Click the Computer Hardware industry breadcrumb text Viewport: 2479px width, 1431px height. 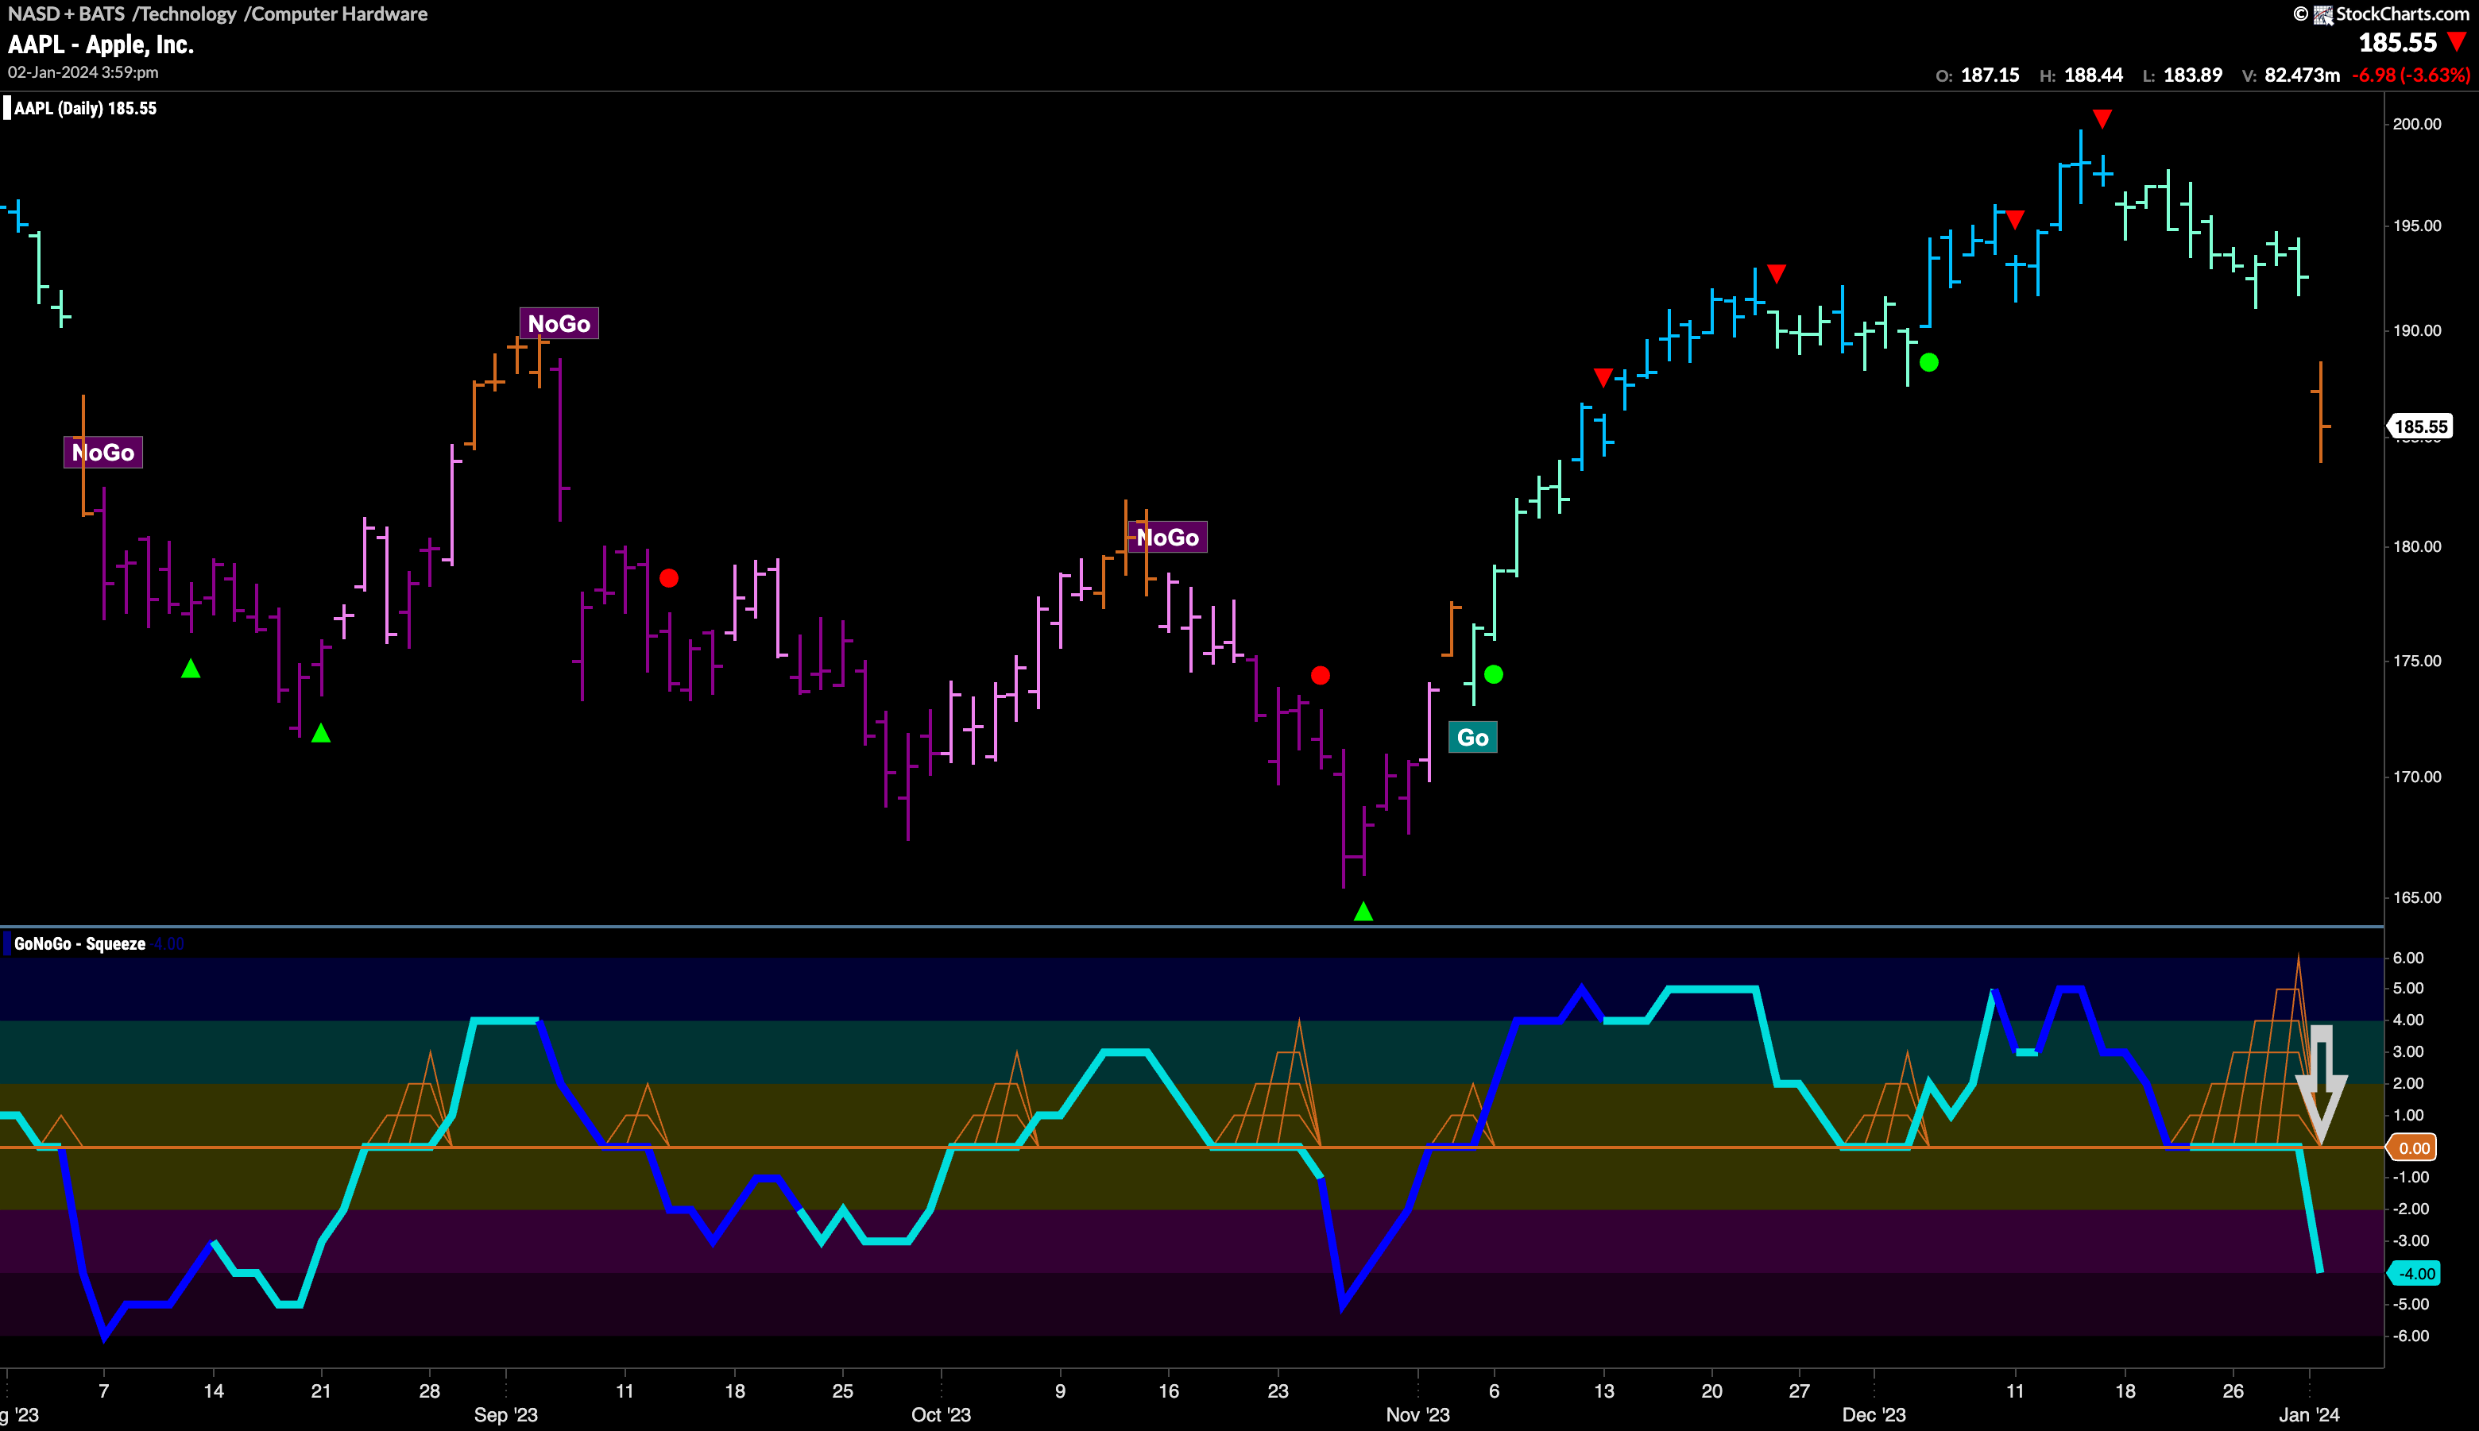(x=339, y=13)
